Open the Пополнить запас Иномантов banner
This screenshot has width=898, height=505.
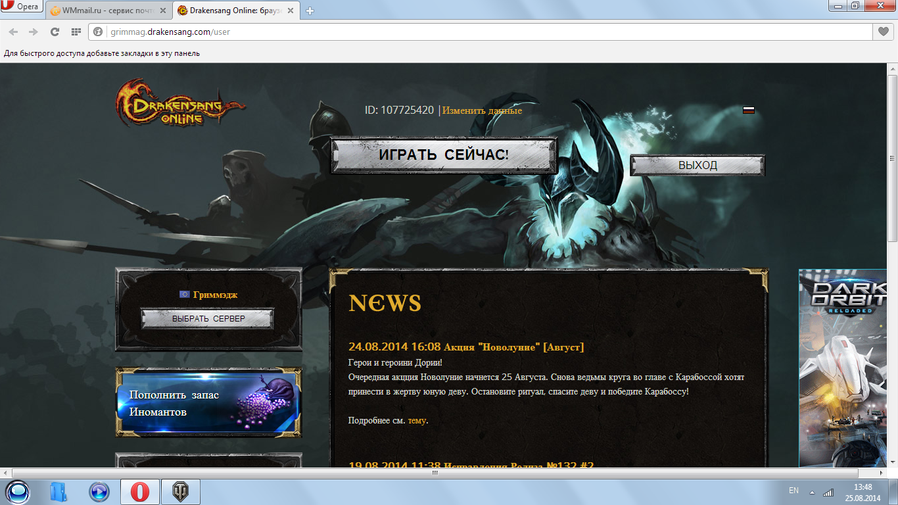coord(208,403)
